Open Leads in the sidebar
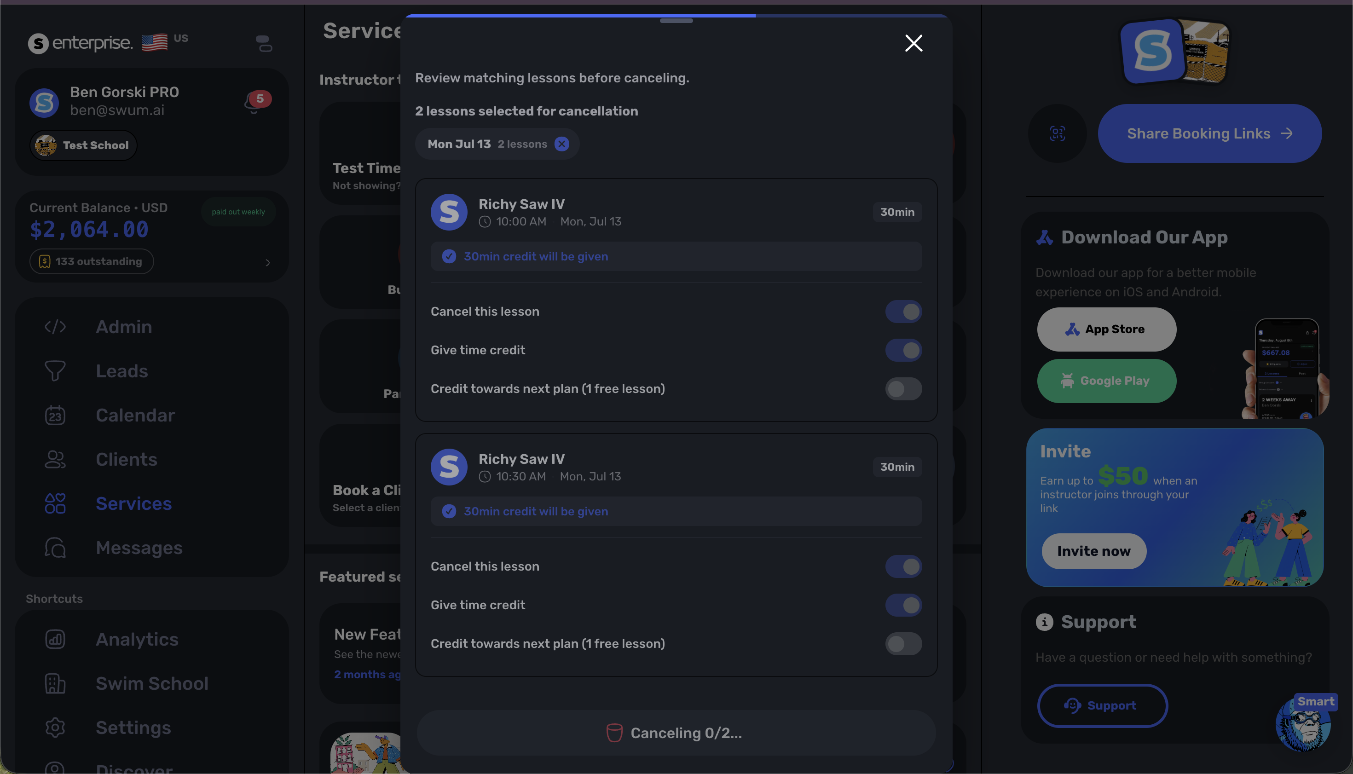1353x774 pixels. [x=151, y=371]
